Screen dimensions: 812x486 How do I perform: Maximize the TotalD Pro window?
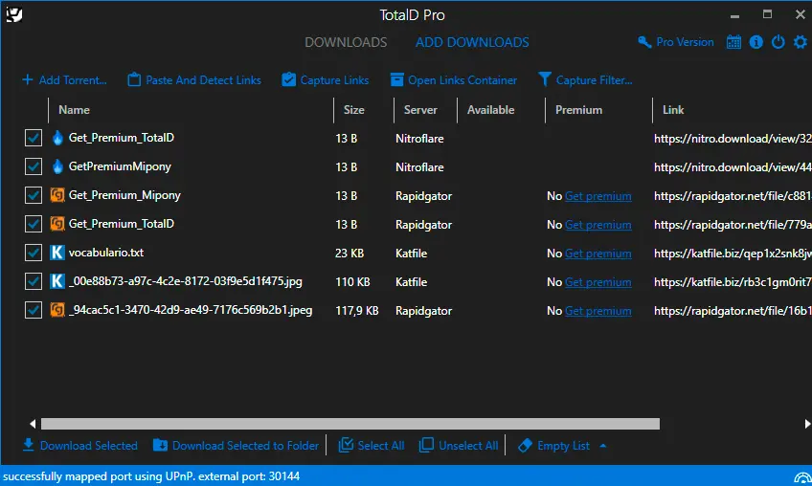[x=767, y=14]
